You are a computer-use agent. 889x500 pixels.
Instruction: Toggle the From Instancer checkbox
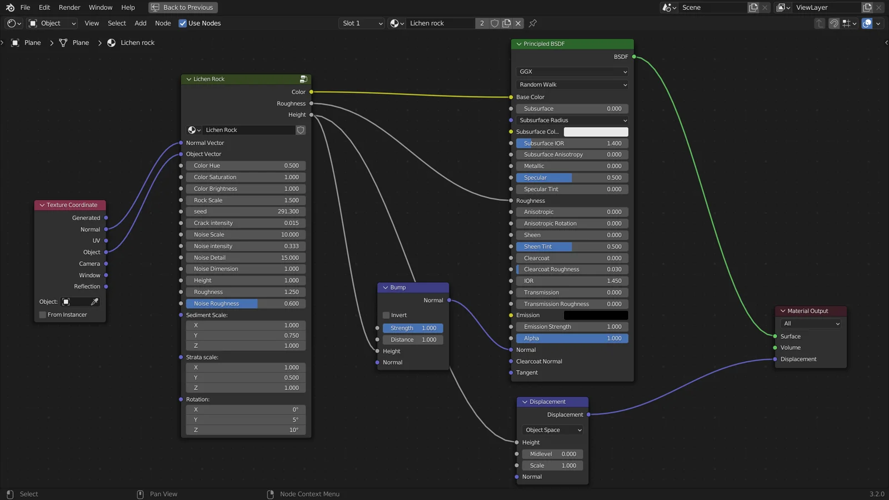[42, 314]
